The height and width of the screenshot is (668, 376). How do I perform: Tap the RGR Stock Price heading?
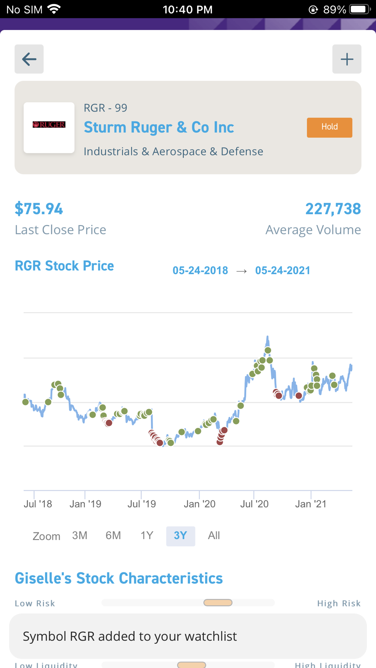click(64, 266)
